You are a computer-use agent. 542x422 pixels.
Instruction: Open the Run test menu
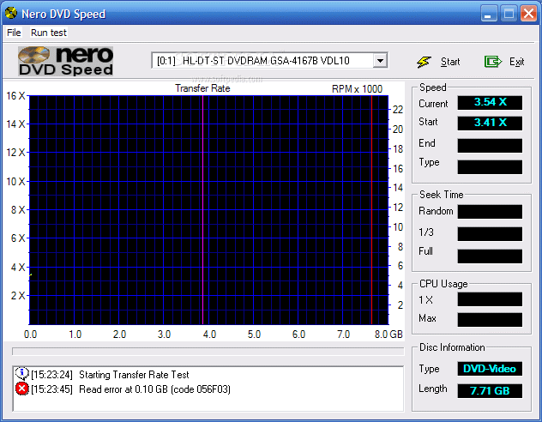coord(48,33)
